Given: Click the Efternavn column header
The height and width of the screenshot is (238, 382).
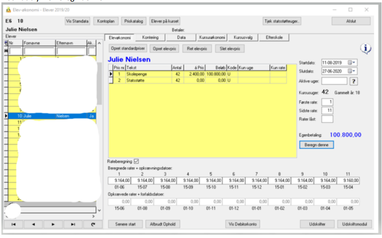Looking at the screenshot, I should coord(71,43).
